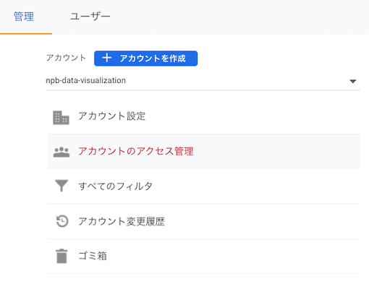Open アカウントのアクセス管理
The image size is (369, 294).
click(x=136, y=151)
